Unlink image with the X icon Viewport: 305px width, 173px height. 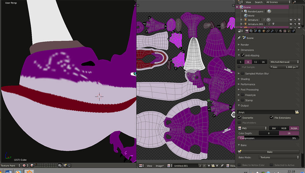217,166
